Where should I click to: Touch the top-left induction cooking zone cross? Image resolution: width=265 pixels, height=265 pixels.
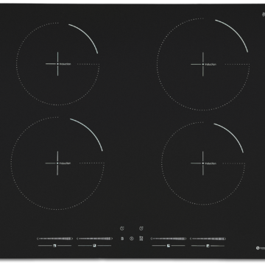(58, 64)
